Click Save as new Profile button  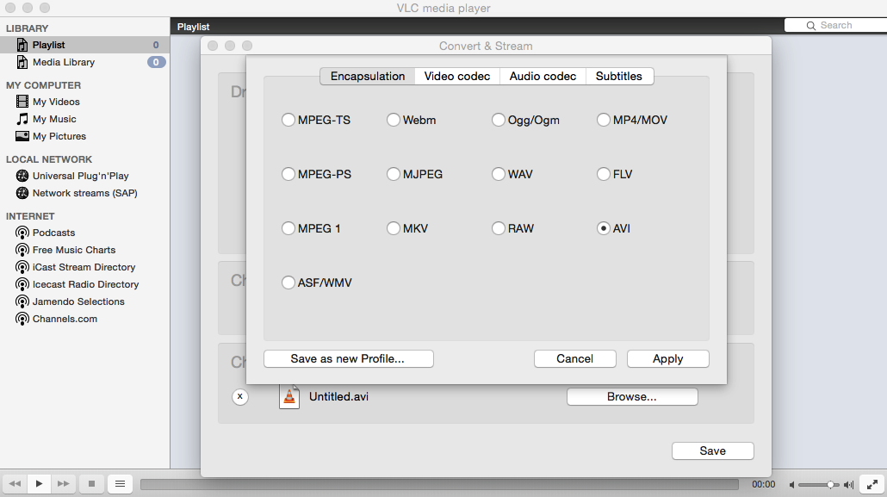pyautogui.click(x=349, y=359)
